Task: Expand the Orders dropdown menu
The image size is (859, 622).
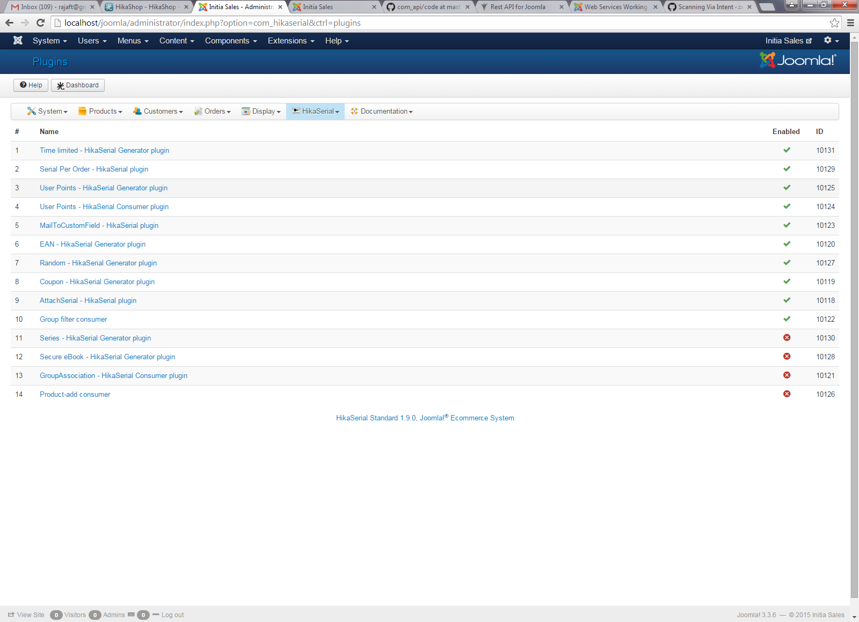Action: pyautogui.click(x=212, y=112)
